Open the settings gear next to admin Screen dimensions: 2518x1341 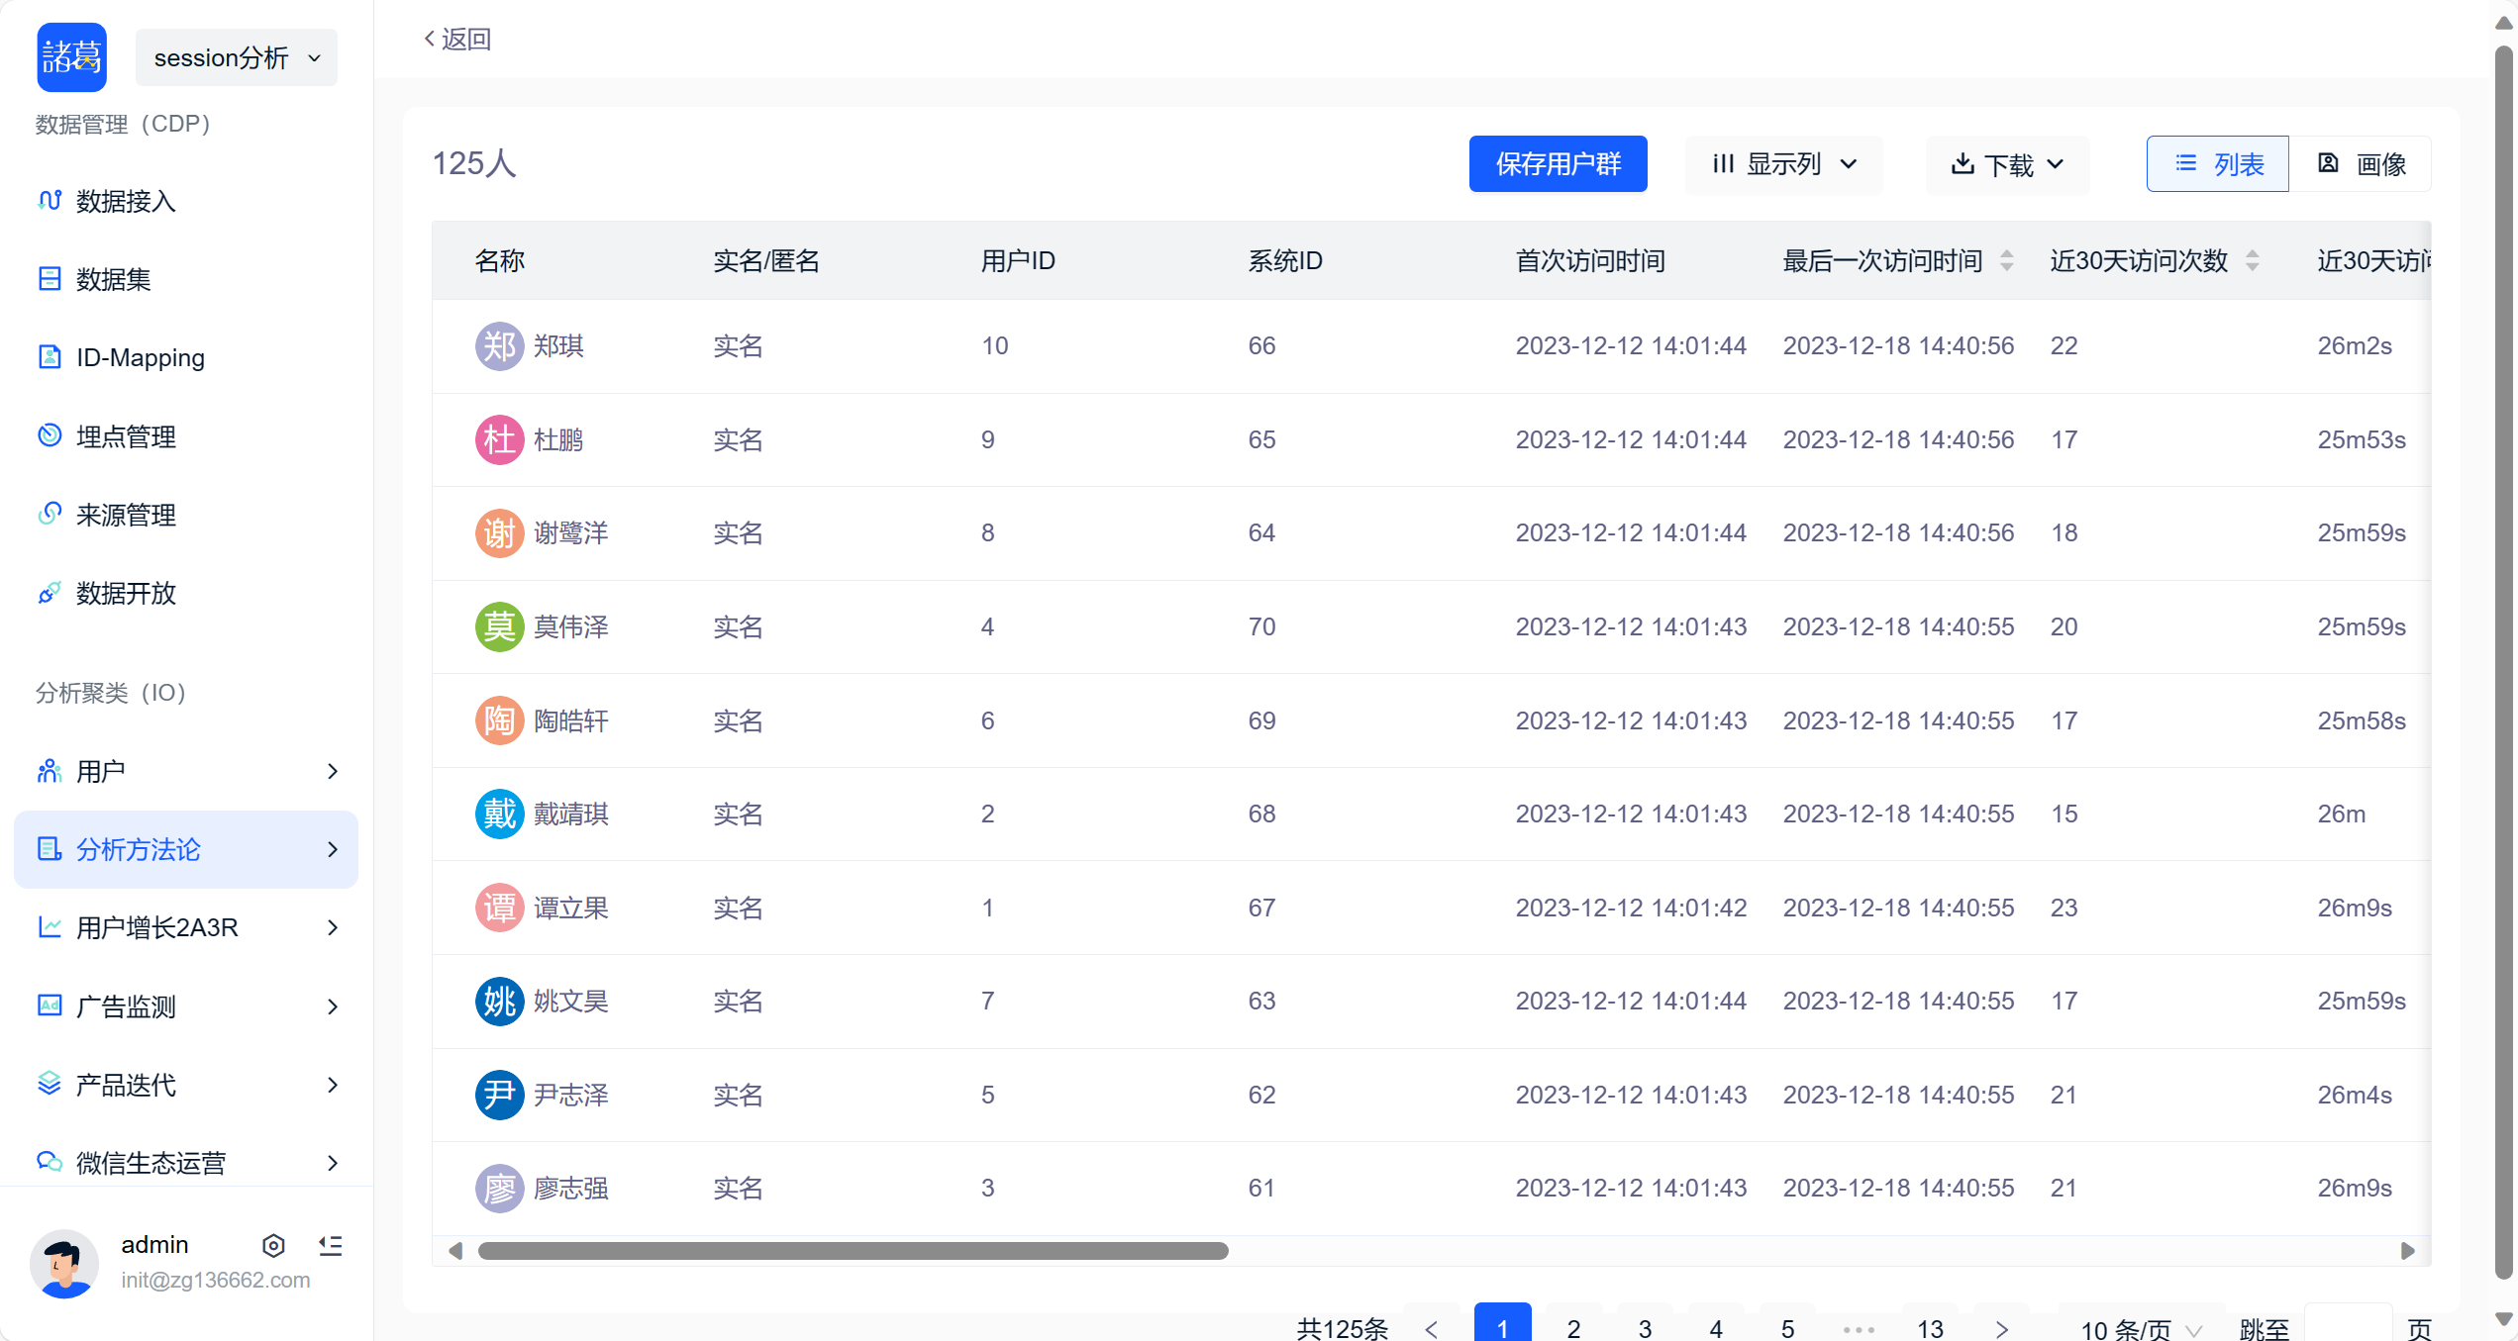tap(273, 1245)
